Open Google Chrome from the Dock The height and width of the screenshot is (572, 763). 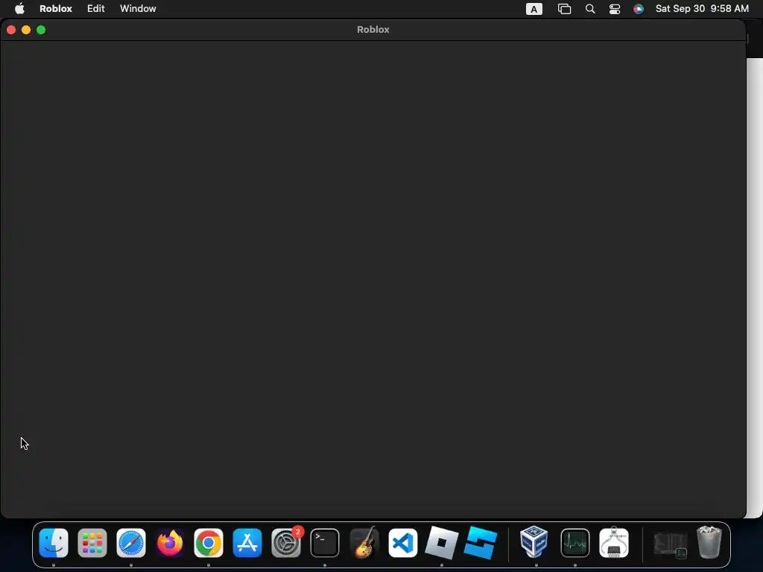209,543
